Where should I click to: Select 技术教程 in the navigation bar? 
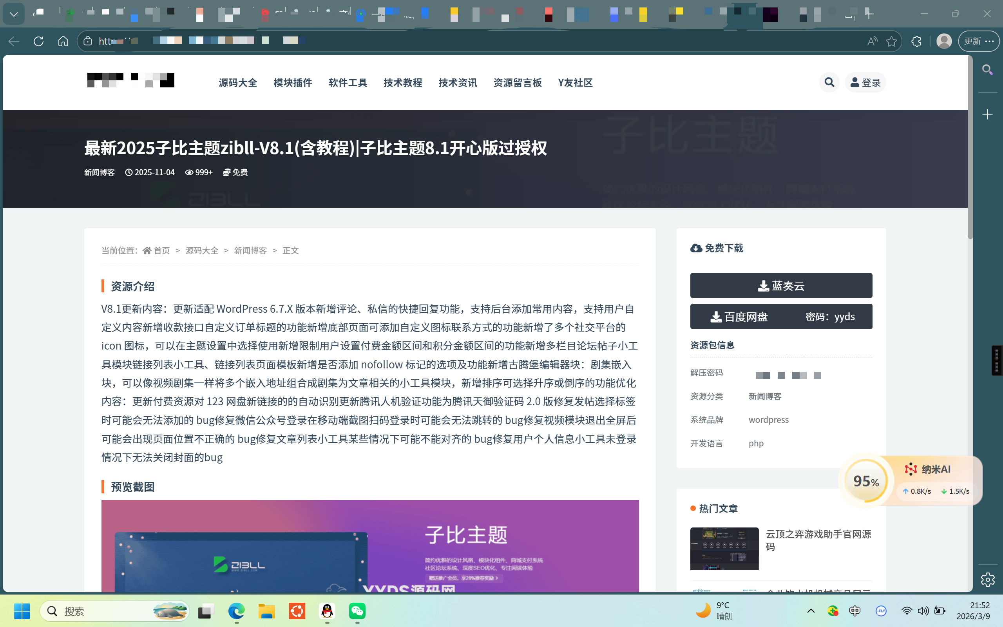(x=403, y=83)
